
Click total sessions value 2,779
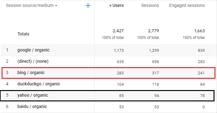click(x=154, y=31)
